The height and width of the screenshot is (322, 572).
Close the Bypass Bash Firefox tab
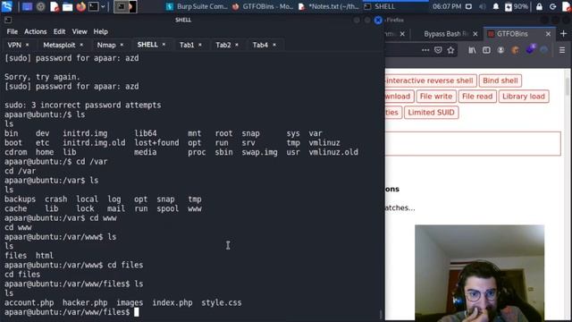(x=475, y=34)
